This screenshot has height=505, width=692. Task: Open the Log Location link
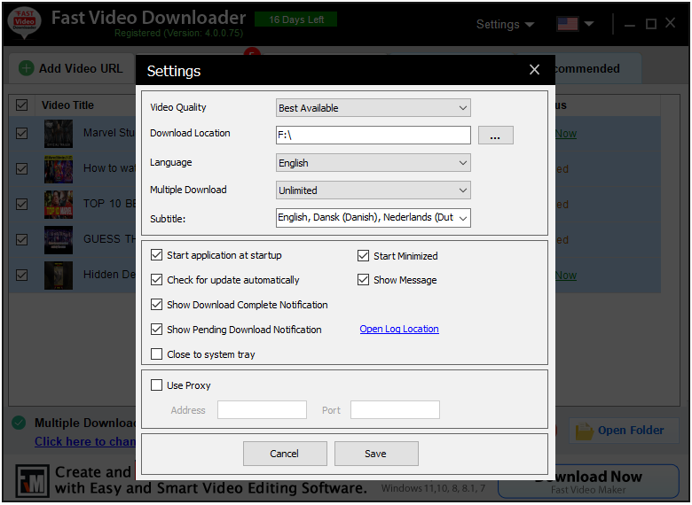coord(398,329)
